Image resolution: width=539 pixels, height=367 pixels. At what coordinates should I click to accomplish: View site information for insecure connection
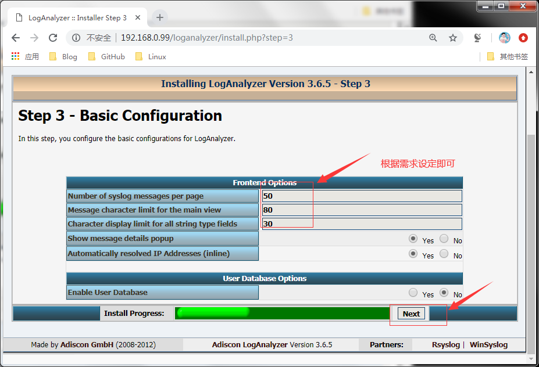click(x=76, y=38)
